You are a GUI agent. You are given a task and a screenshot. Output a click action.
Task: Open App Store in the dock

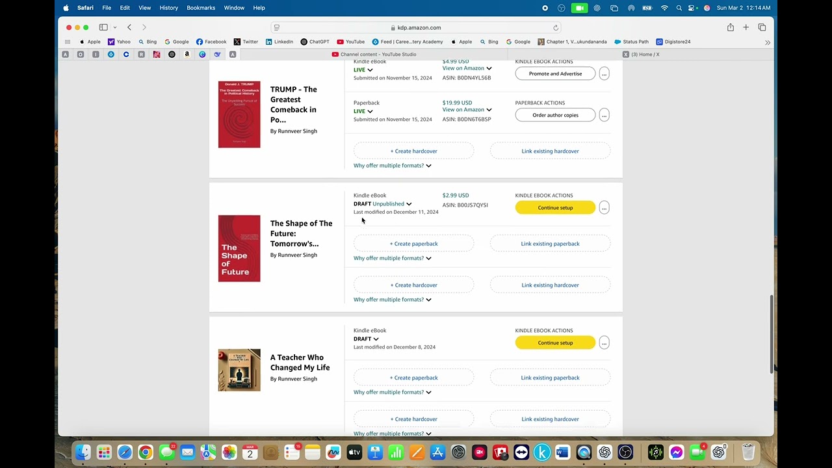(437, 452)
